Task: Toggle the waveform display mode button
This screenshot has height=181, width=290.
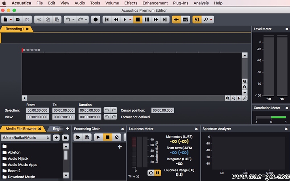Action: (x=176, y=20)
